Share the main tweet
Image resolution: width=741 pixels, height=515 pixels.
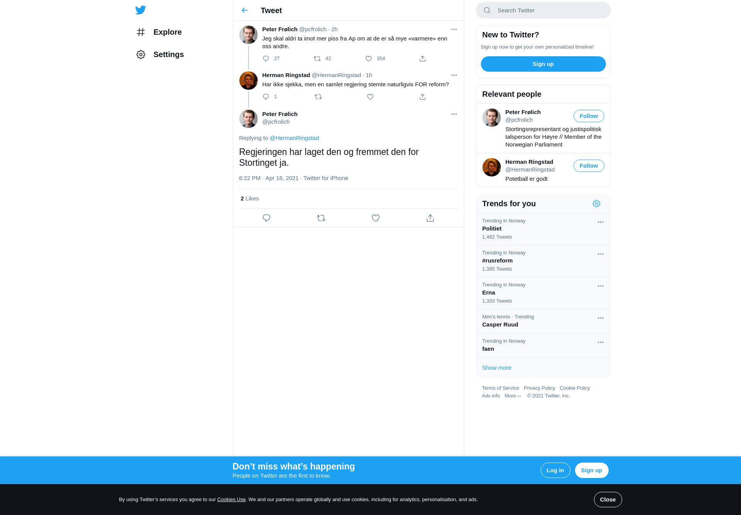click(430, 218)
